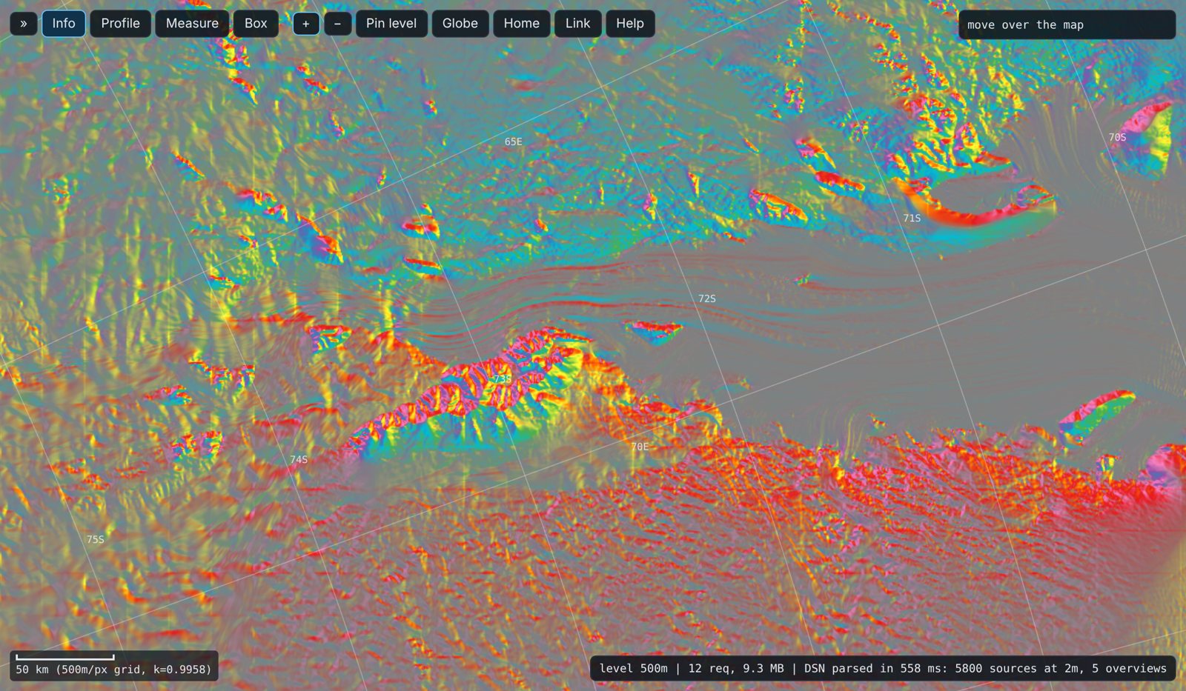Toggle the Info mode button
1186x691 pixels.
point(64,24)
